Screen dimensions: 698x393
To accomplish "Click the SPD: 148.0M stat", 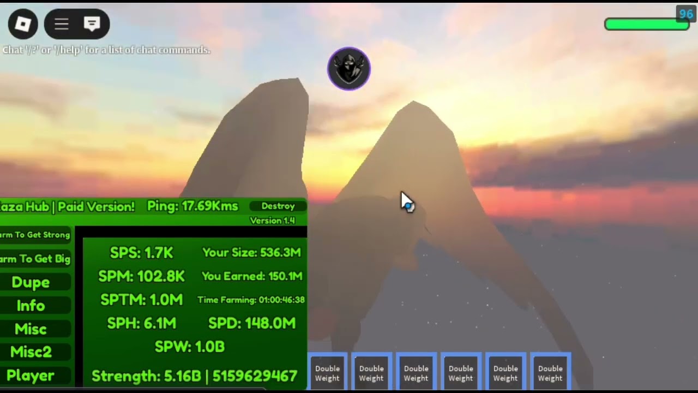I will click(252, 323).
